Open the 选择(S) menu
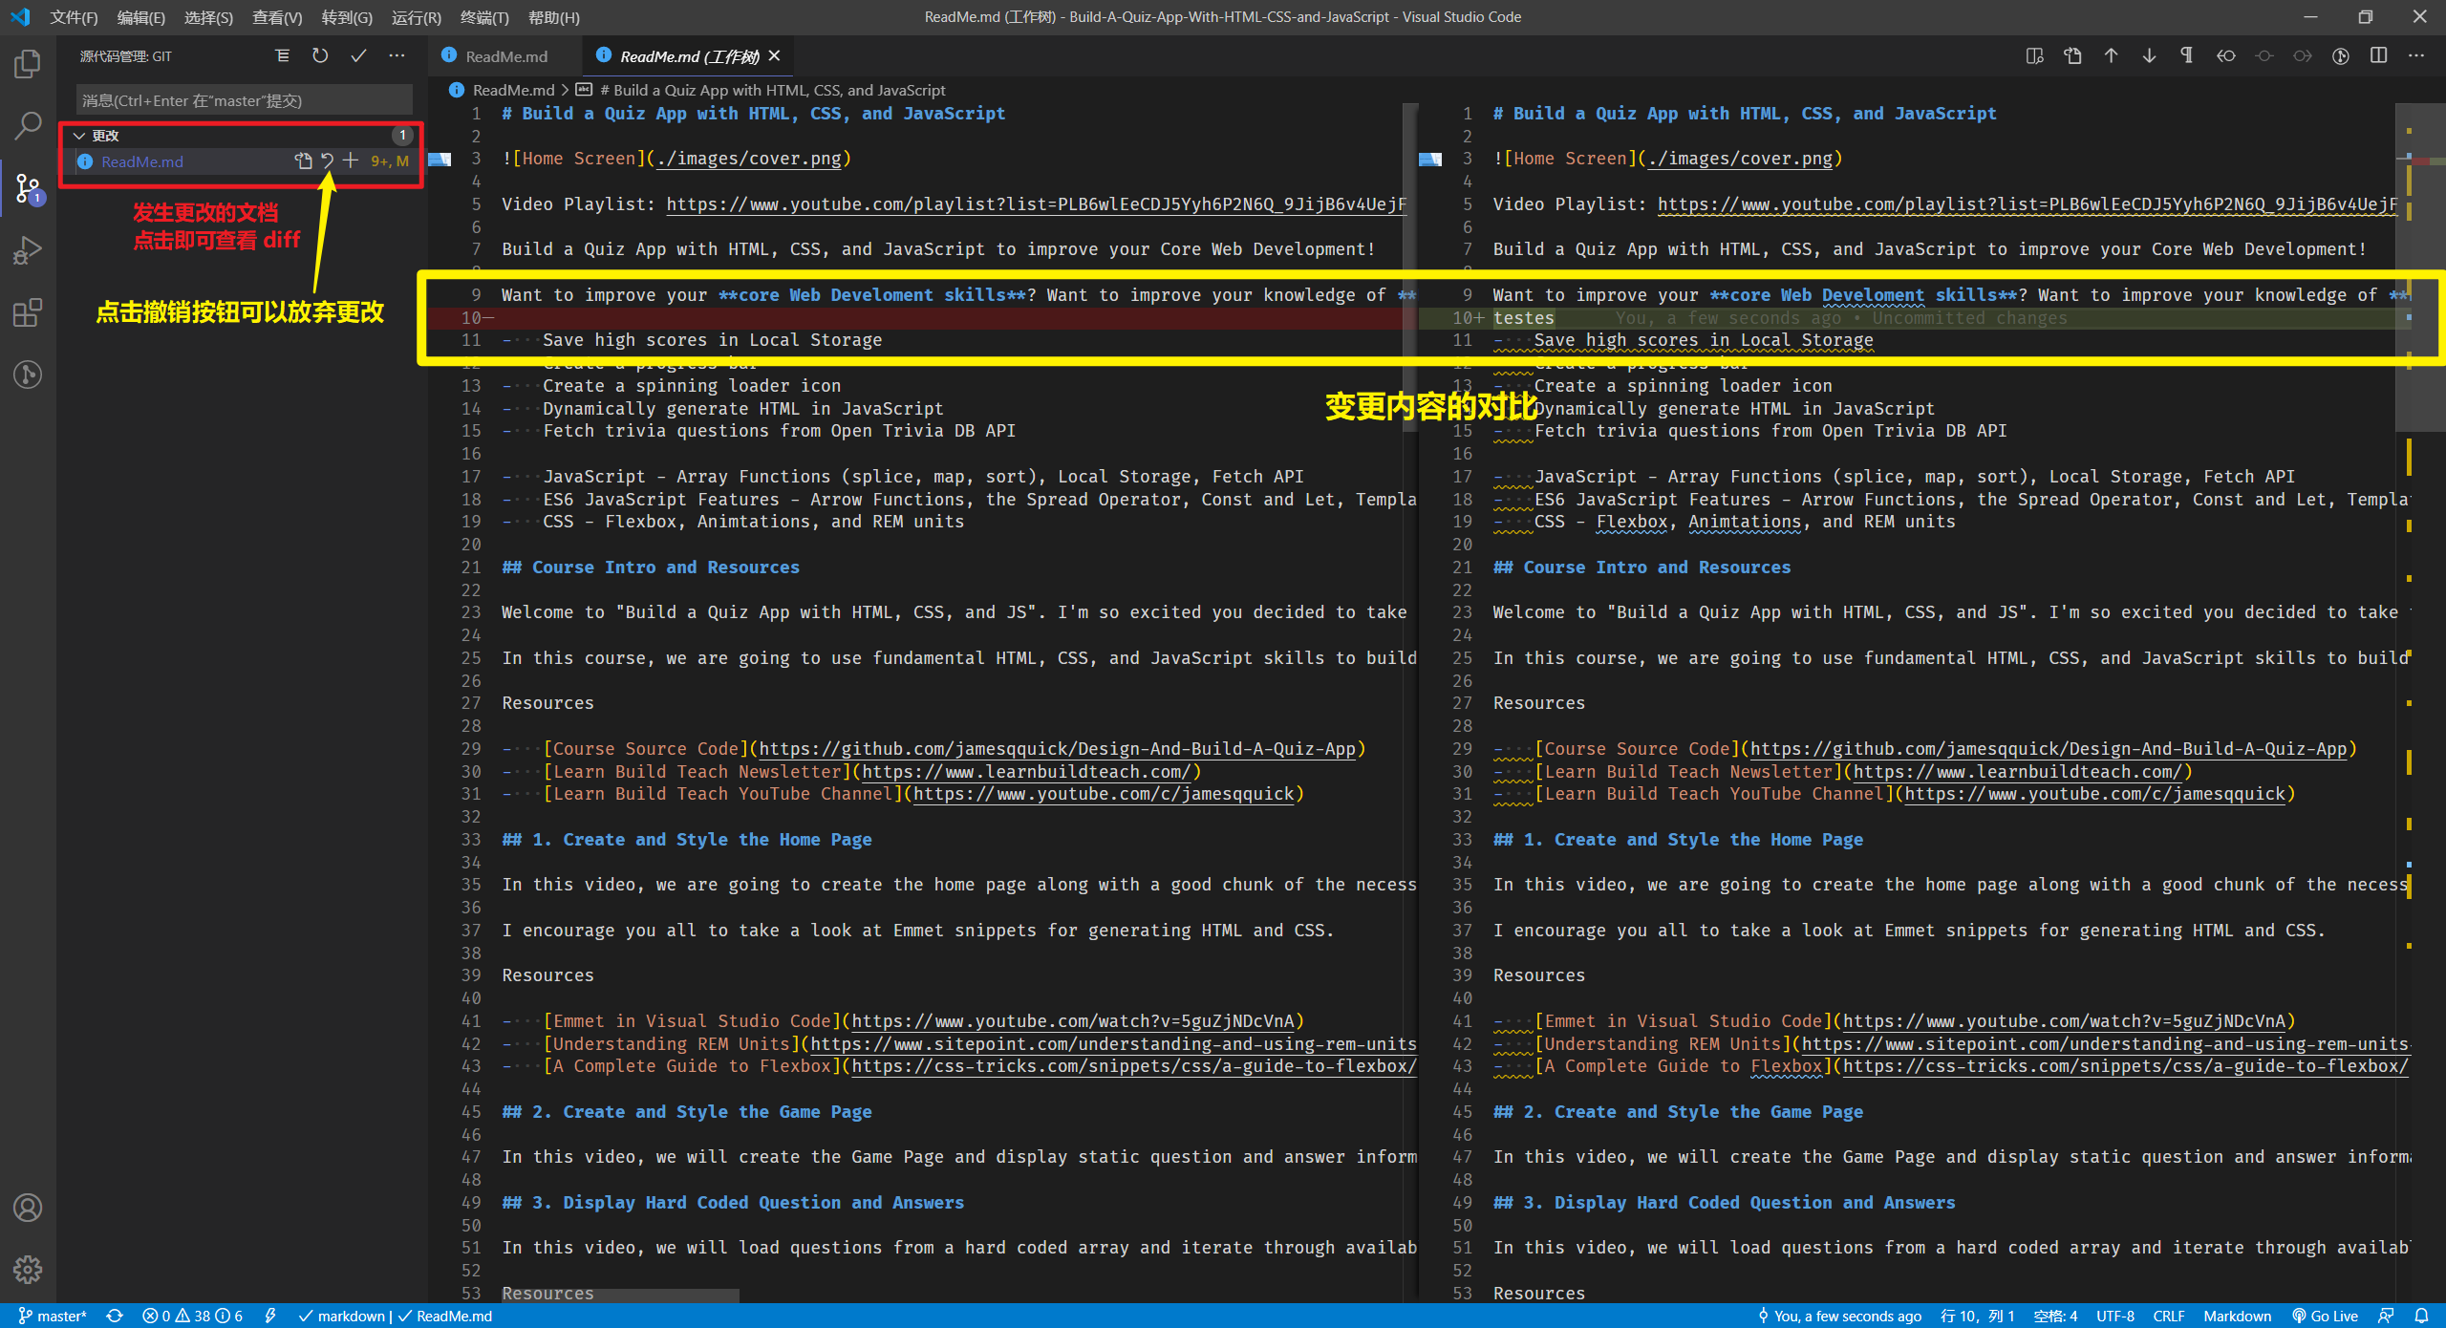2446x1328 pixels. point(208,17)
